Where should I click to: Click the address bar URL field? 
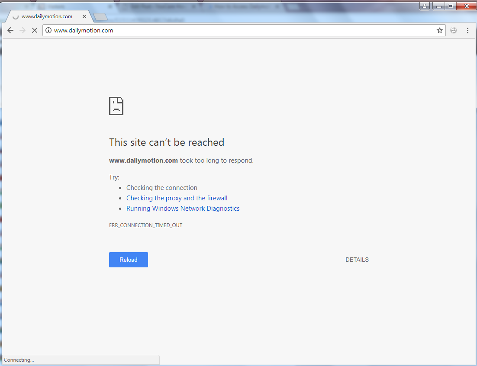[x=243, y=30]
